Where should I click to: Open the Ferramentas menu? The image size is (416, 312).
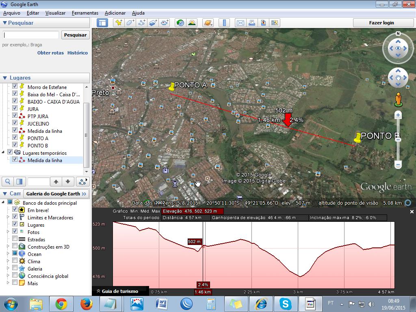click(x=85, y=13)
